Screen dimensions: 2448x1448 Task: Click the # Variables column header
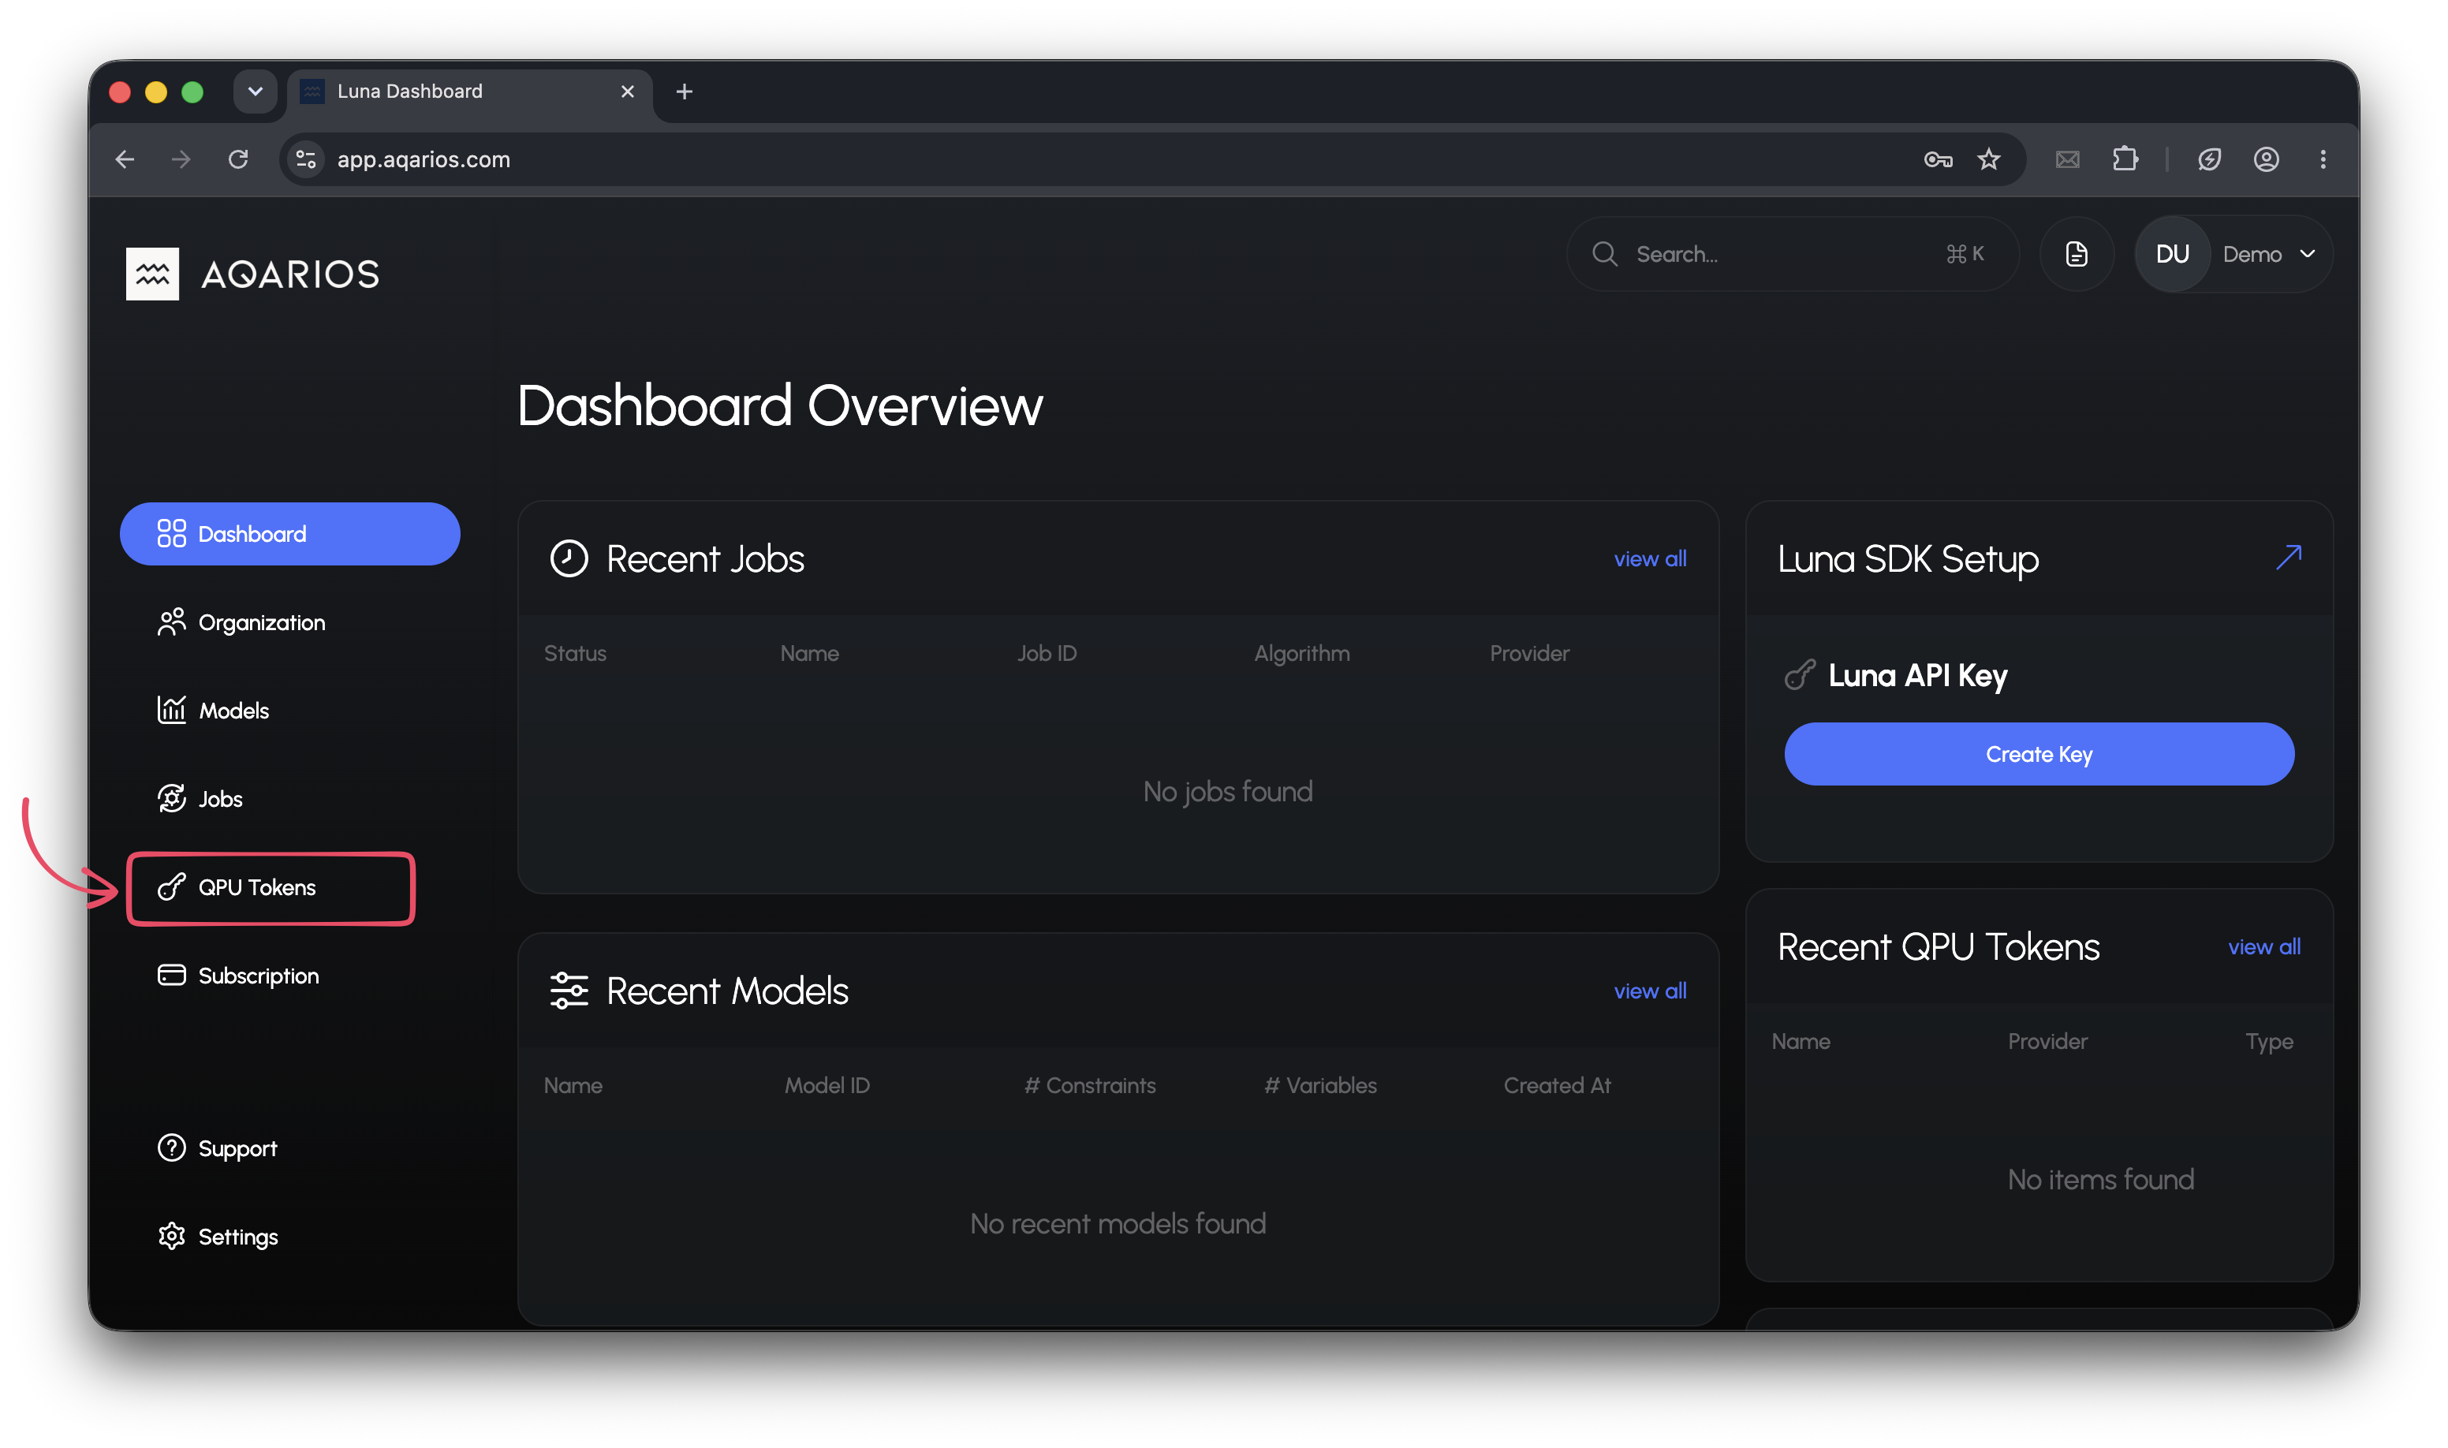pyautogui.click(x=1319, y=1086)
